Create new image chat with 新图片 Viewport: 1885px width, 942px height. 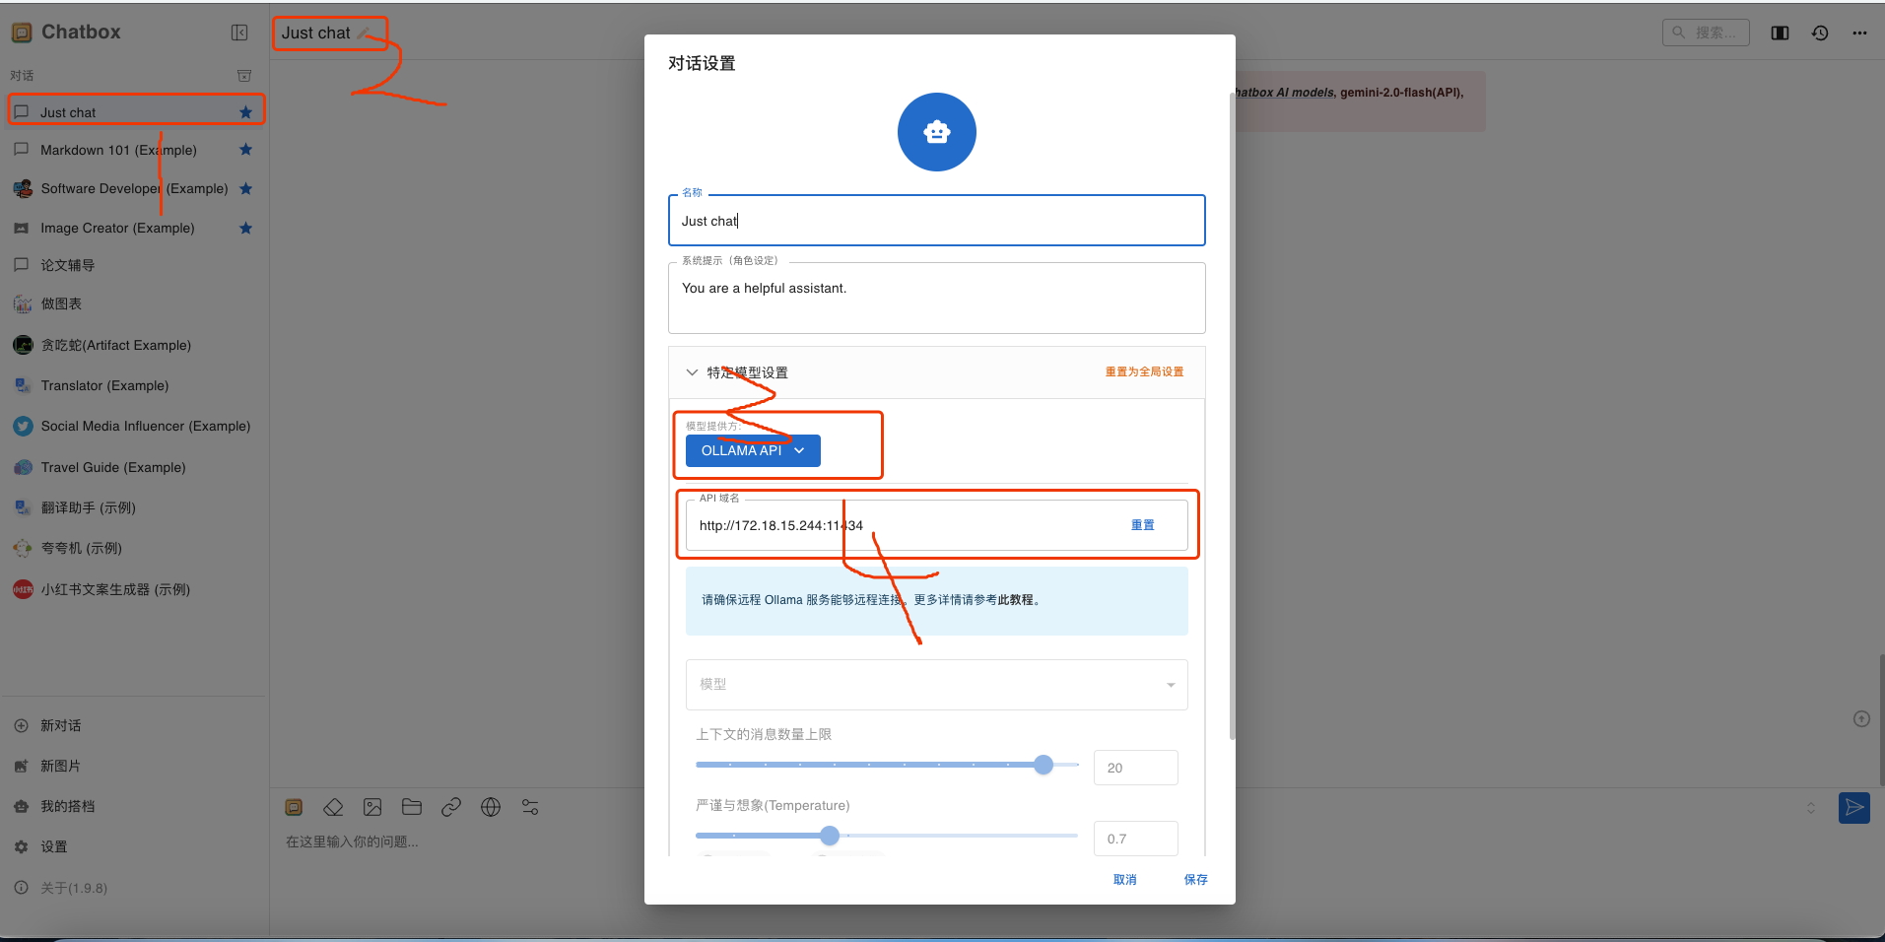point(136,766)
